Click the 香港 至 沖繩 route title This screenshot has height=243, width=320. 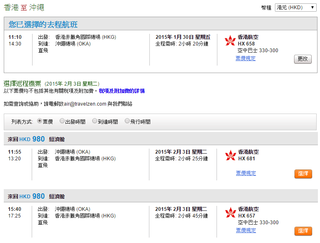(24, 8)
